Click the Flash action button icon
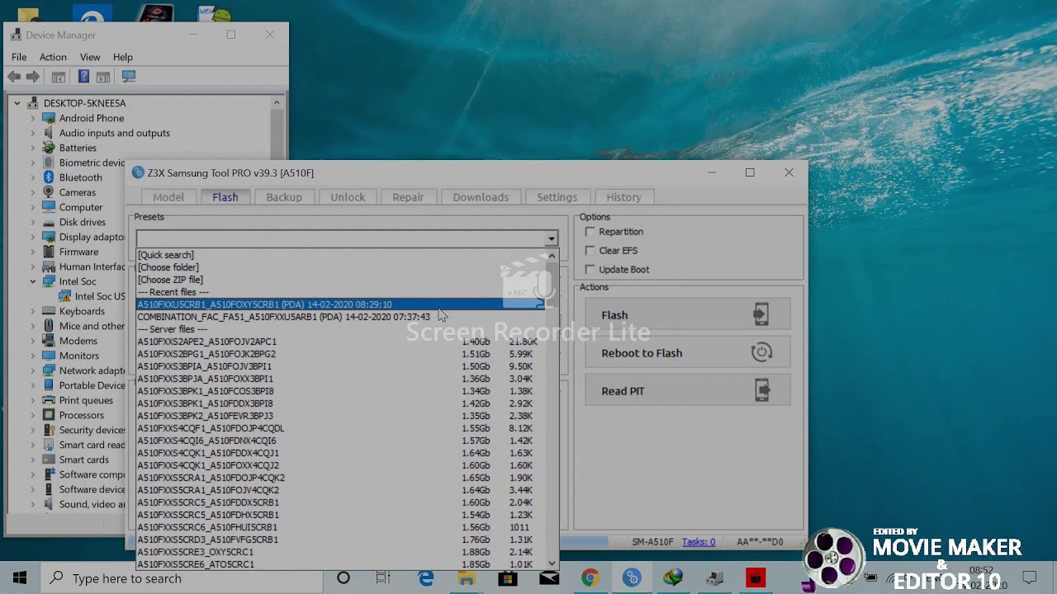Image resolution: width=1057 pixels, height=594 pixels. [761, 314]
